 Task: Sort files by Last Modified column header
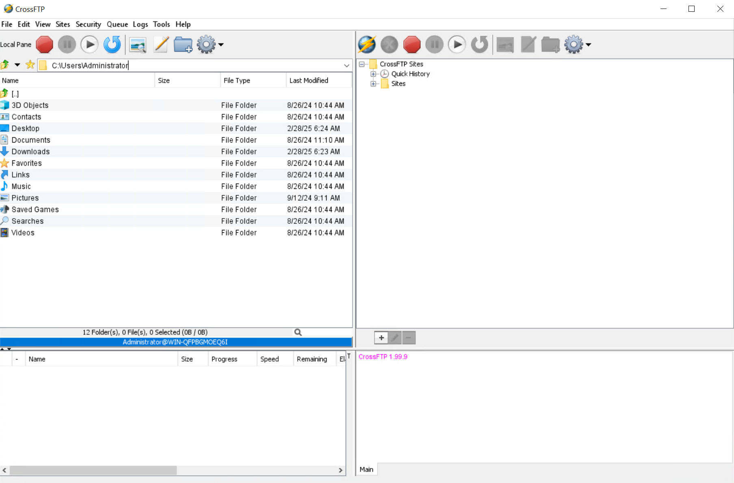[x=319, y=80]
